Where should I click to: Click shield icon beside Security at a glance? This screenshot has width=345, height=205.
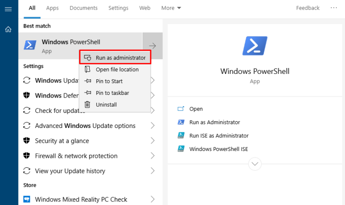click(27, 141)
